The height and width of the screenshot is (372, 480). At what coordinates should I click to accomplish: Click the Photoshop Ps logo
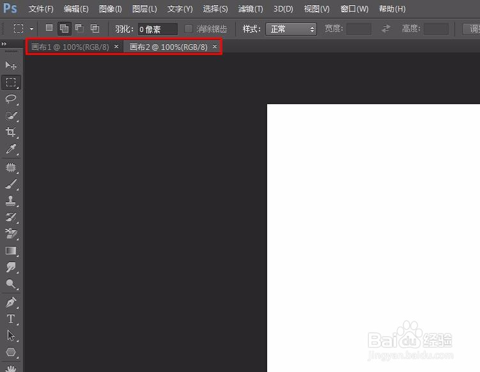[x=10, y=8]
